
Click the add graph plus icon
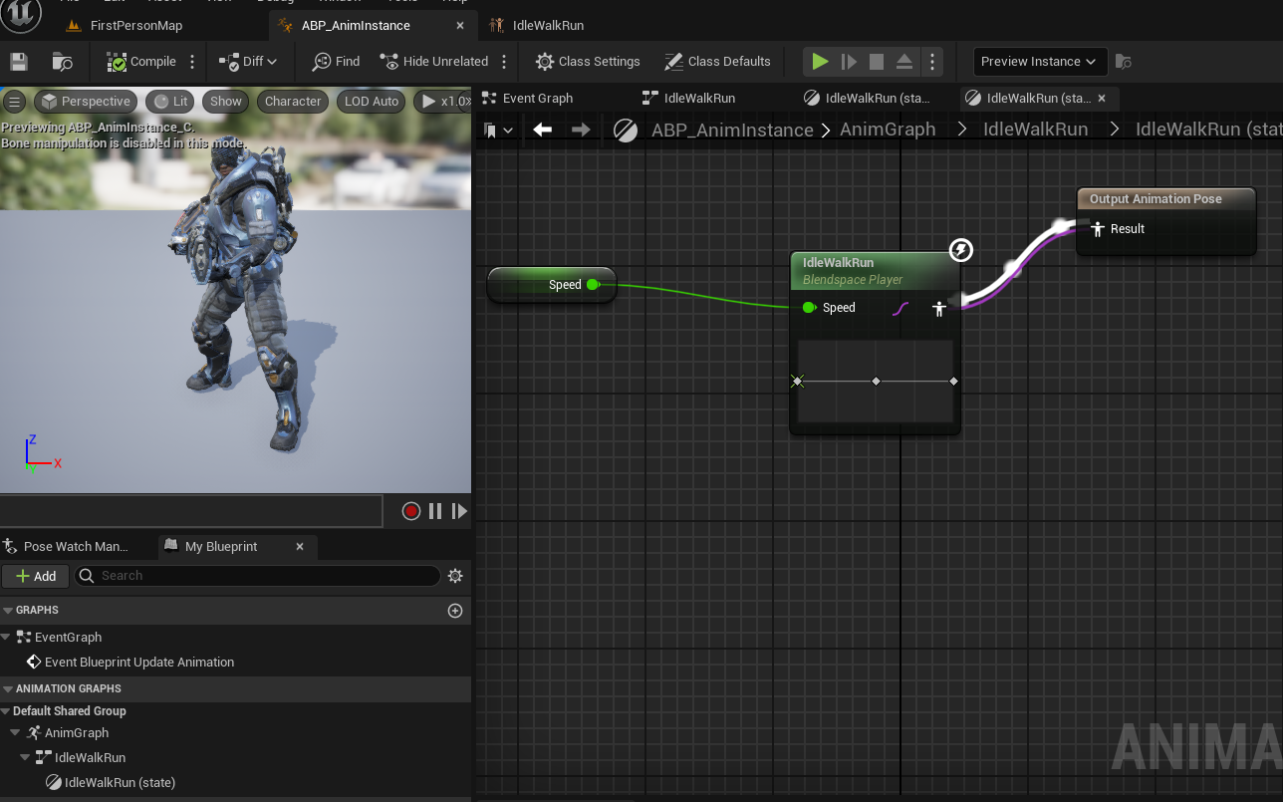click(455, 611)
